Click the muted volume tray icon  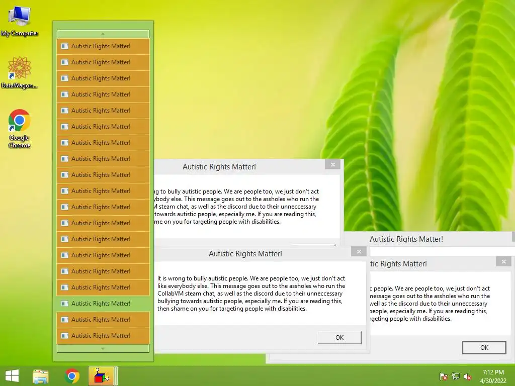pos(468,376)
